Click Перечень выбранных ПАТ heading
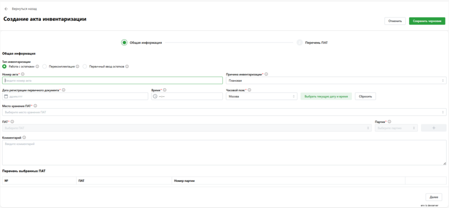Image resolution: width=449 pixels, height=208 pixels. pos(24,171)
